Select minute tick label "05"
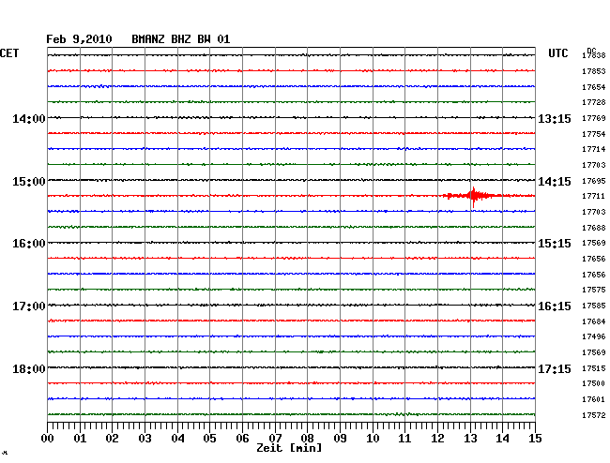The image size is (610, 463). pos(209,439)
